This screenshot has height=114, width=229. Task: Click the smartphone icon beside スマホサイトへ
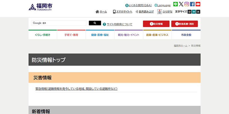[x=114, y=12]
